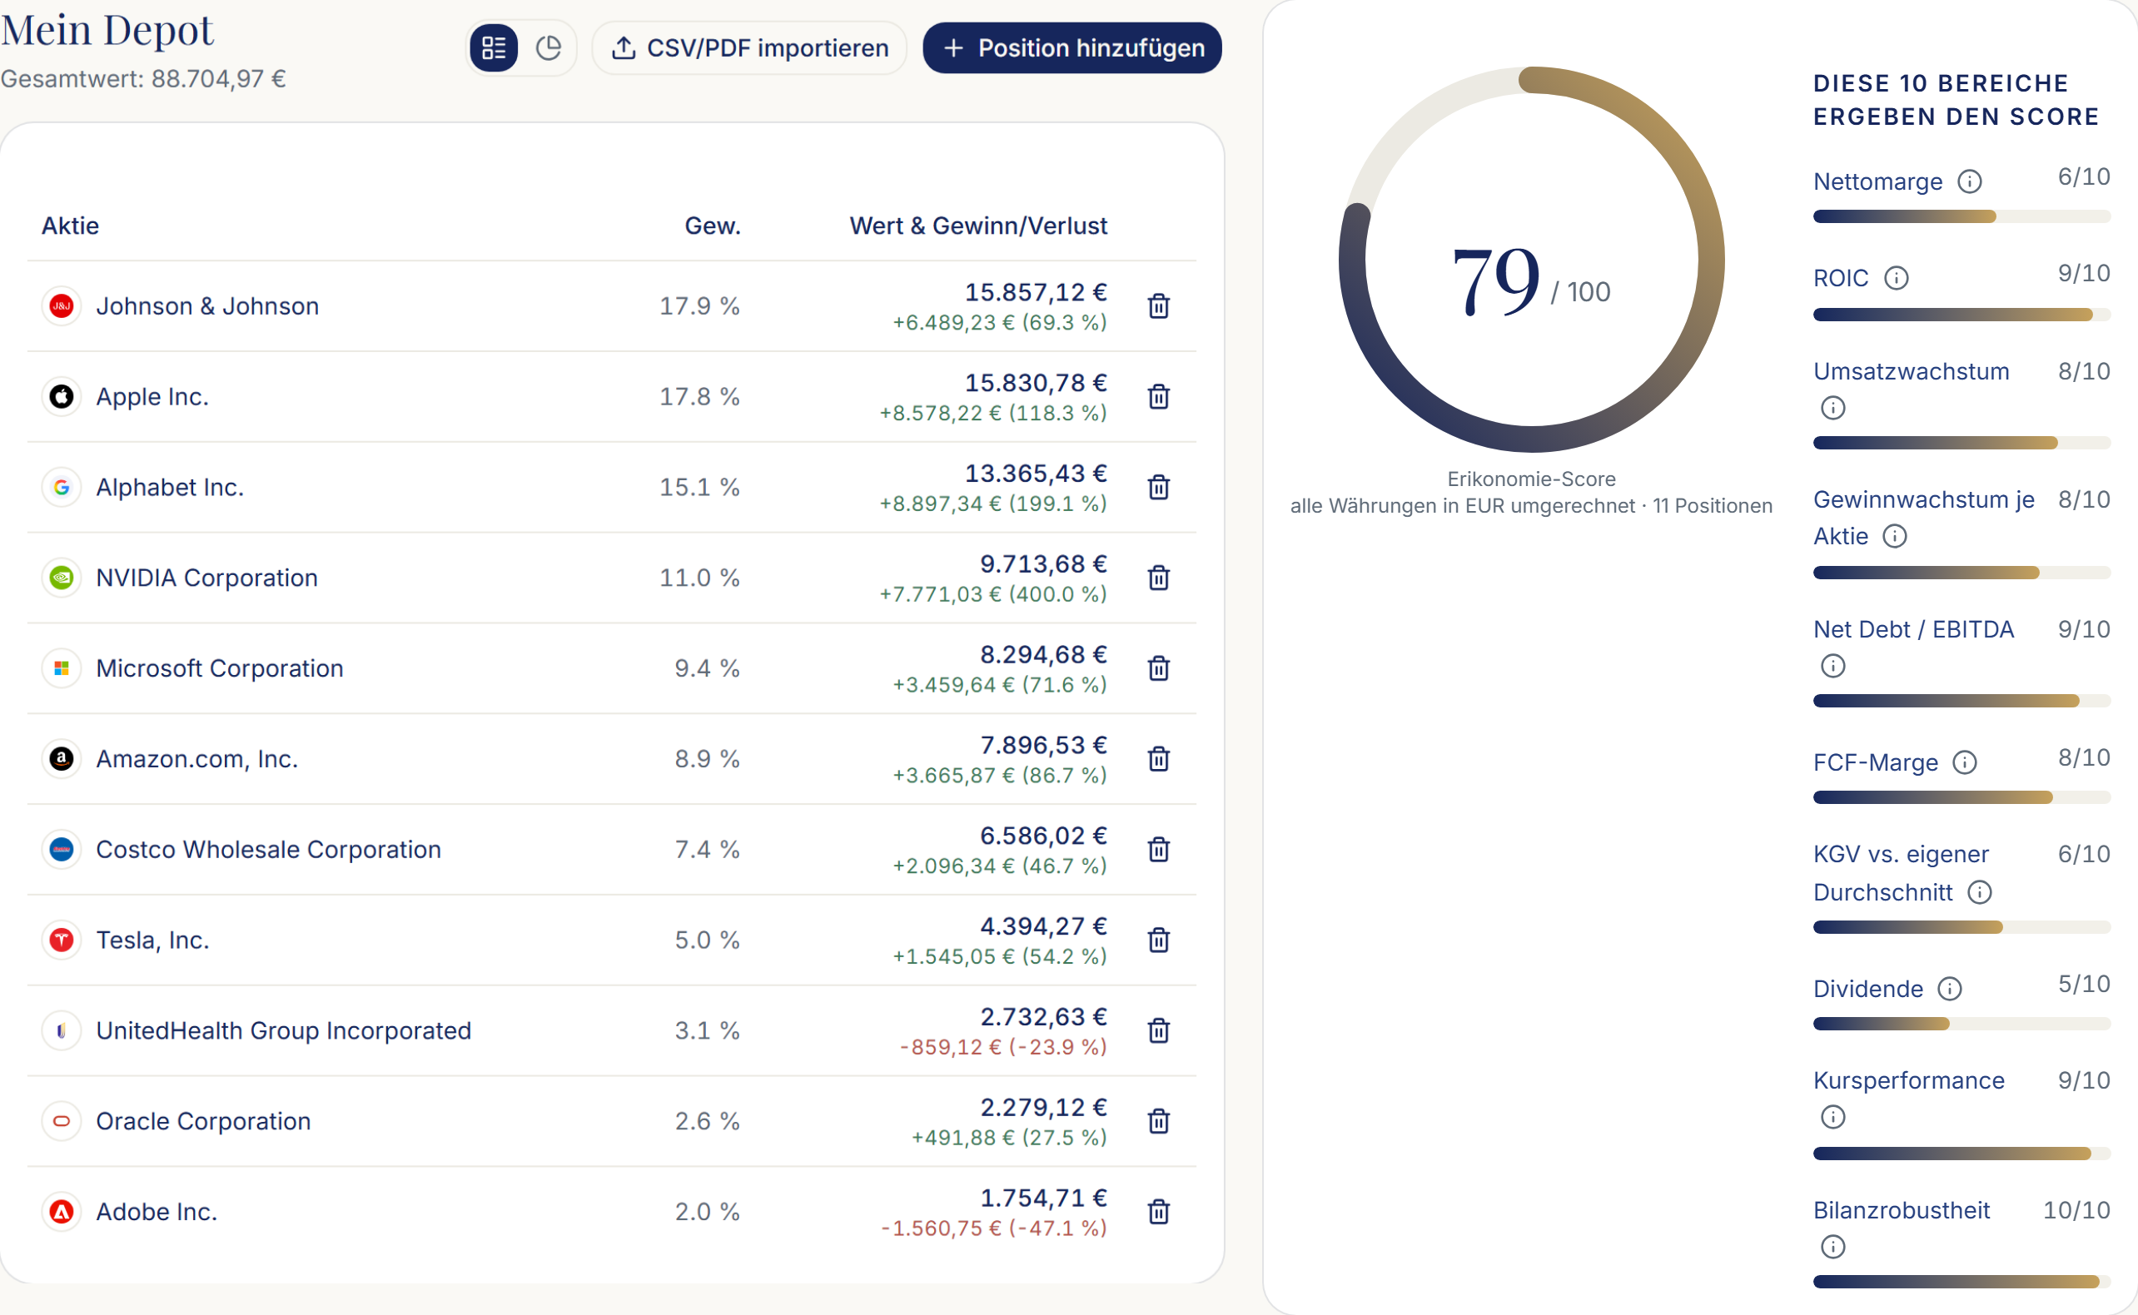Click the 79 / 100 score ring
The height and width of the screenshot is (1315, 2138).
pos(1532,260)
